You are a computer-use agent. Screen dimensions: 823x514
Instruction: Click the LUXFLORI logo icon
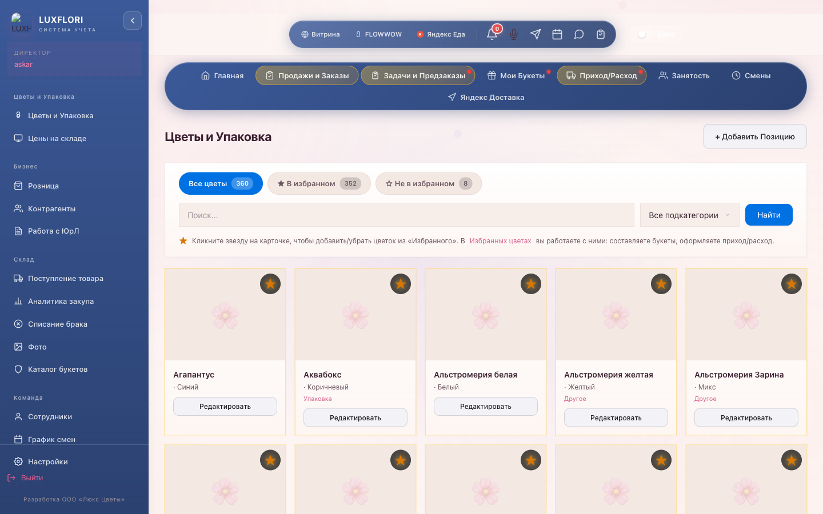22,23
